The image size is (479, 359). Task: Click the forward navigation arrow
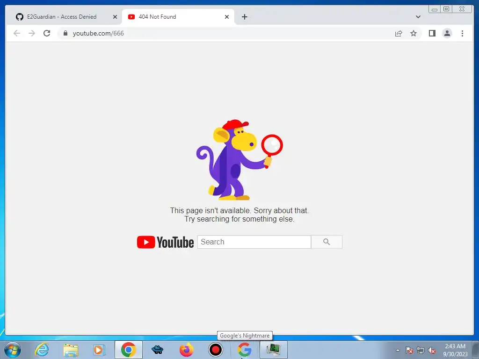pyautogui.click(x=32, y=33)
